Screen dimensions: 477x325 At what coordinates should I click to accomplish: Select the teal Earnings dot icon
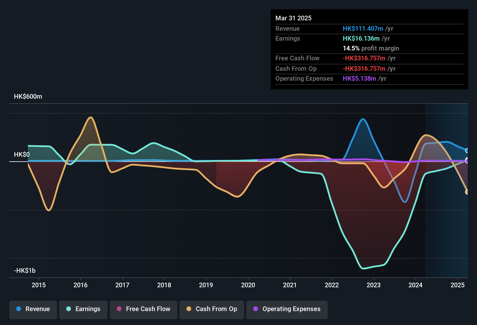point(69,309)
